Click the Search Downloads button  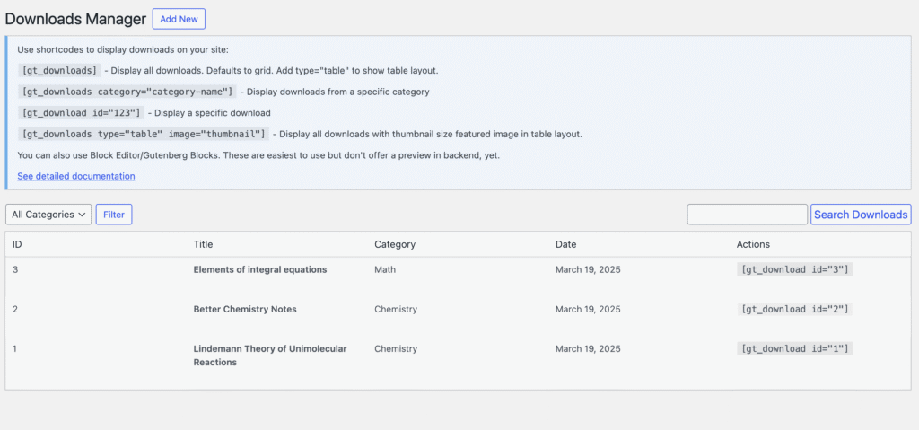pyautogui.click(x=861, y=215)
